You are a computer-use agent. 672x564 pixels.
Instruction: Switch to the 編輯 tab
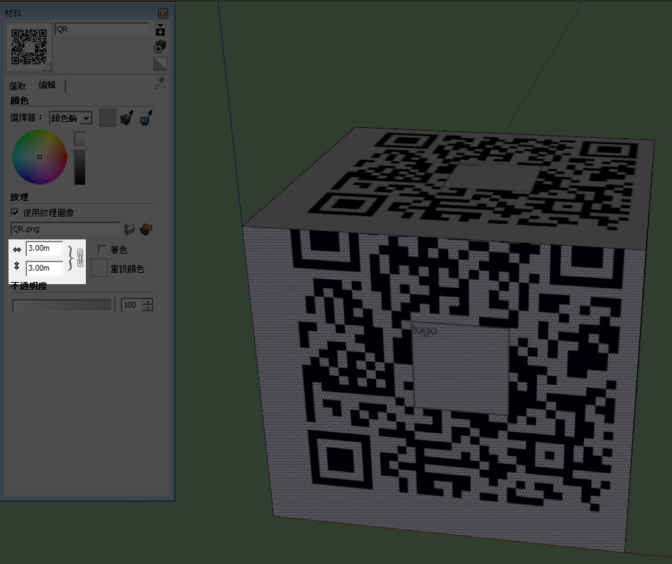(47, 85)
